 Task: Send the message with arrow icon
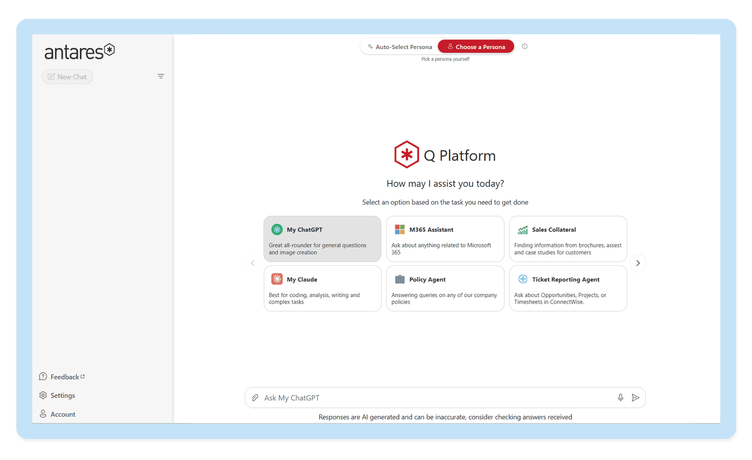[x=635, y=398]
